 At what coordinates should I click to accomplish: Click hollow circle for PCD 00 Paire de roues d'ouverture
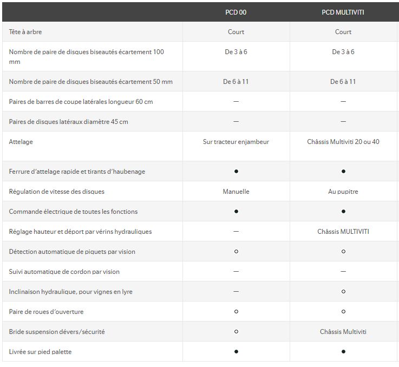pos(236,312)
